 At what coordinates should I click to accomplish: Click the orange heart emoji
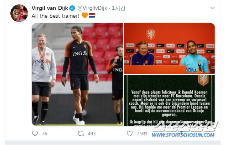[85, 15]
